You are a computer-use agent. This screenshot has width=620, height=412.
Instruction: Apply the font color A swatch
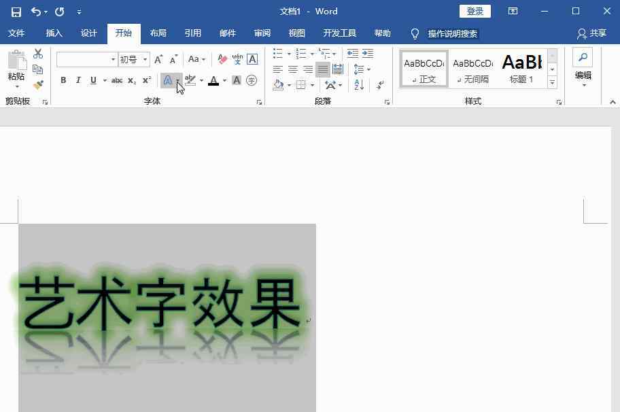pyautogui.click(x=213, y=80)
